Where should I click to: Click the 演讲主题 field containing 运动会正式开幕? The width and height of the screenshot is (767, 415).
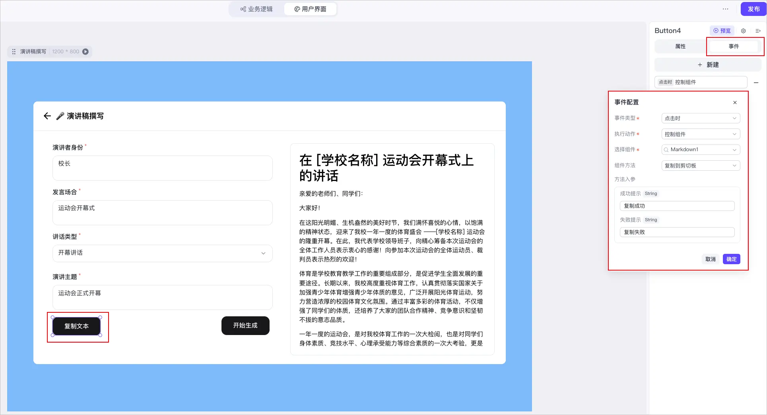[x=162, y=297]
